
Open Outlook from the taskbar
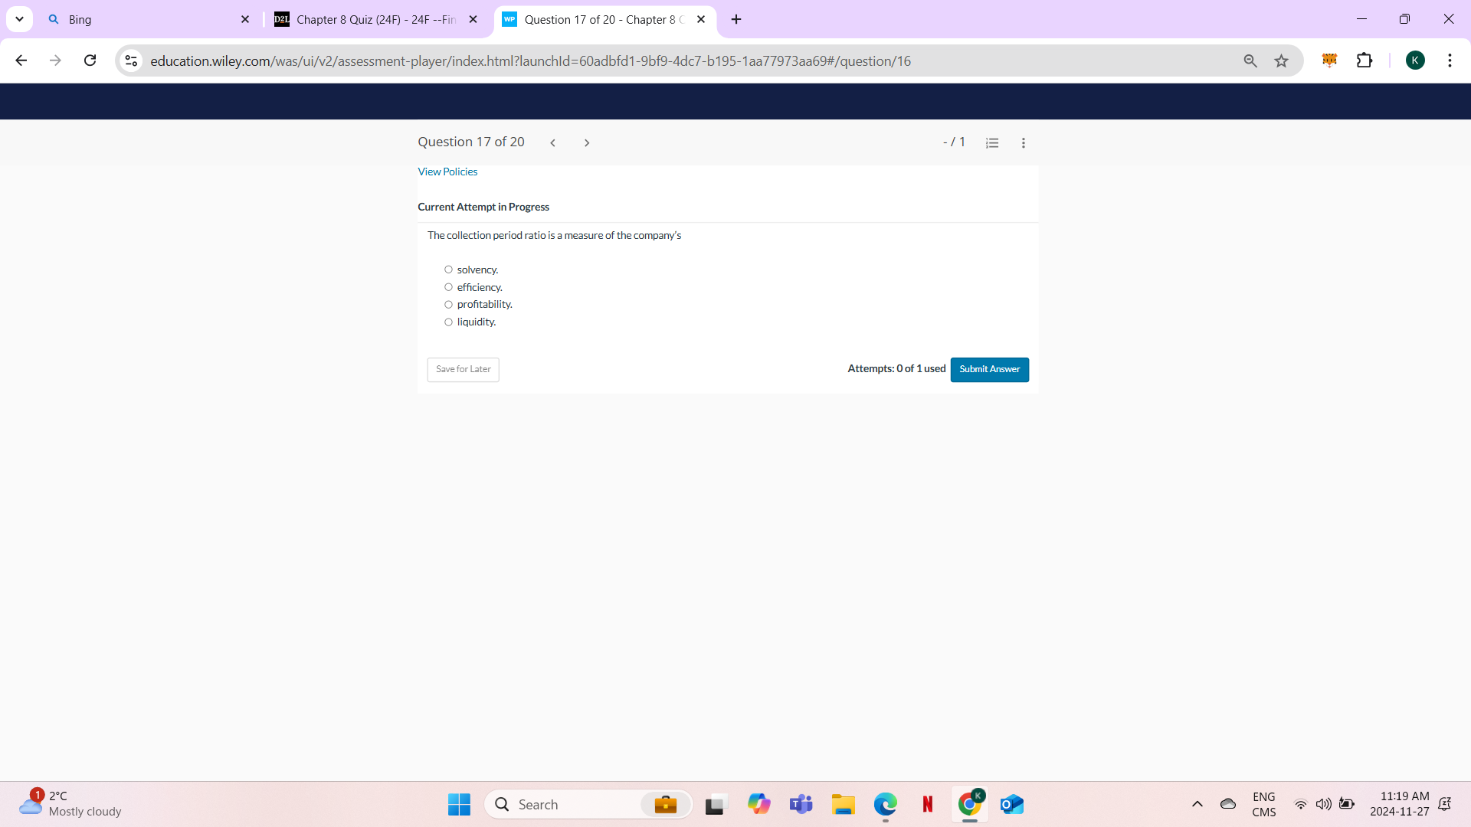click(1011, 804)
